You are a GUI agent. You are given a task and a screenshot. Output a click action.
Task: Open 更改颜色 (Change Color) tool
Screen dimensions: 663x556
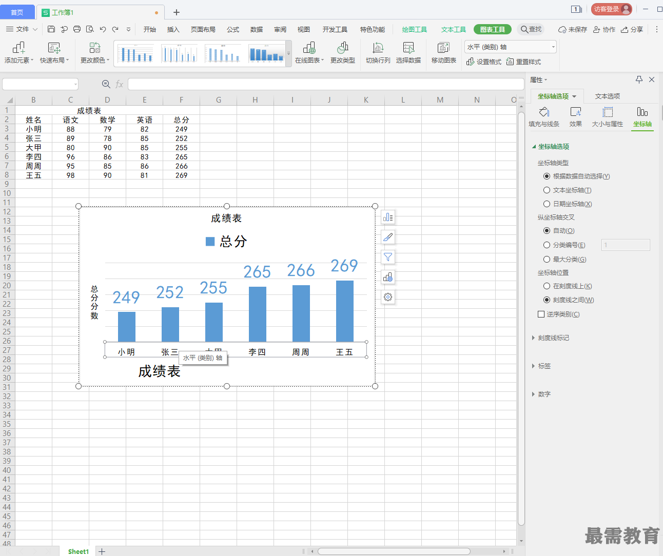pyautogui.click(x=95, y=53)
